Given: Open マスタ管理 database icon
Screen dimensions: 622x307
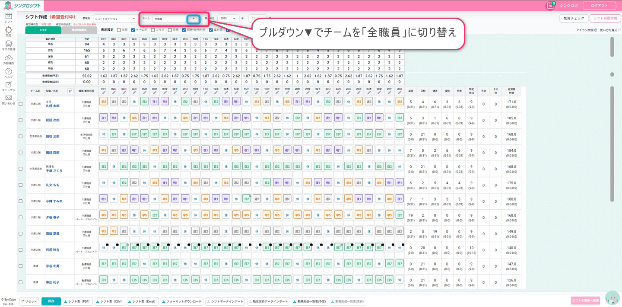Looking at the screenshot, I should click(8, 45).
